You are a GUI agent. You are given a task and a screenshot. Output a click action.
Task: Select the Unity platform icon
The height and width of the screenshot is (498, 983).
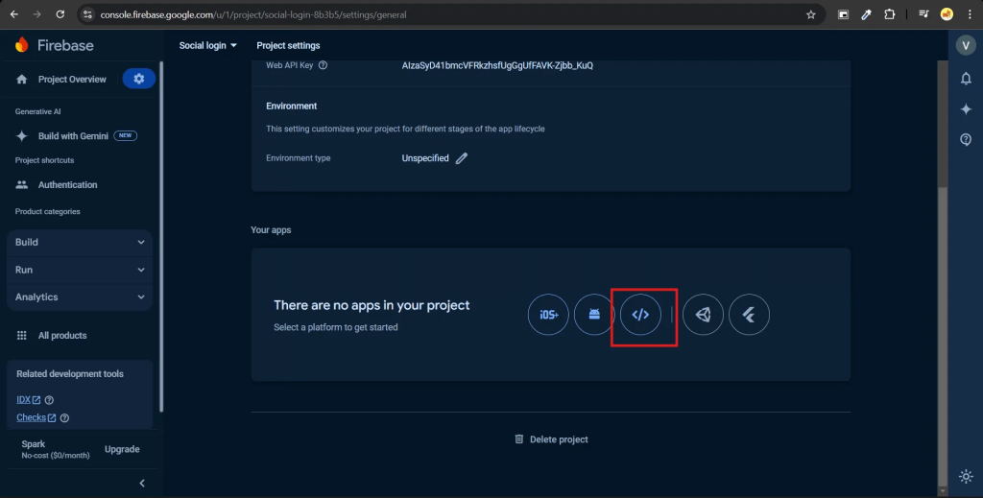704,315
